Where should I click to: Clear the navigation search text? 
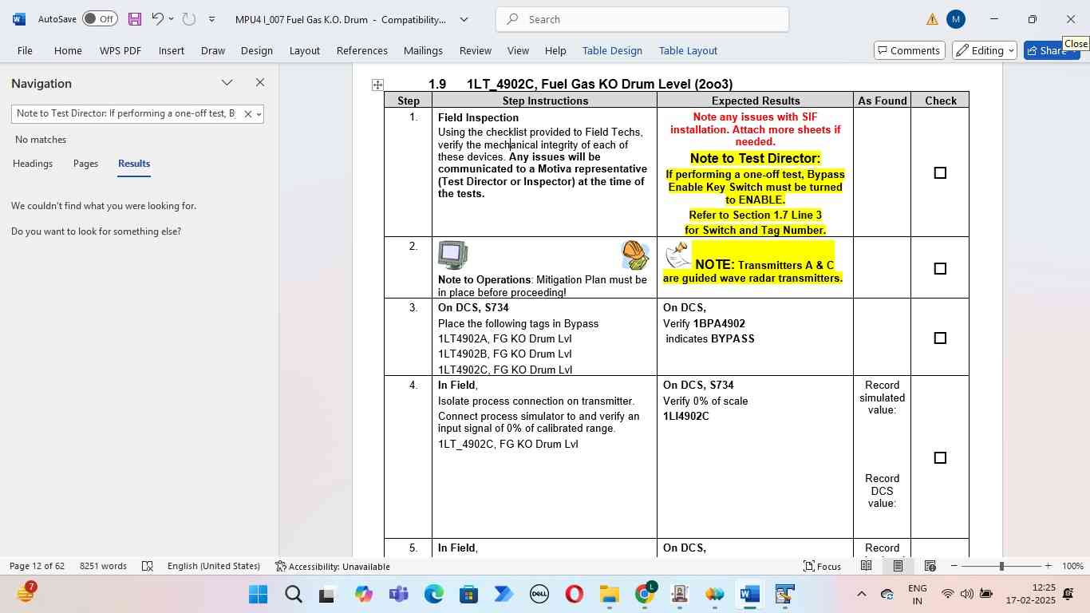(247, 114)
